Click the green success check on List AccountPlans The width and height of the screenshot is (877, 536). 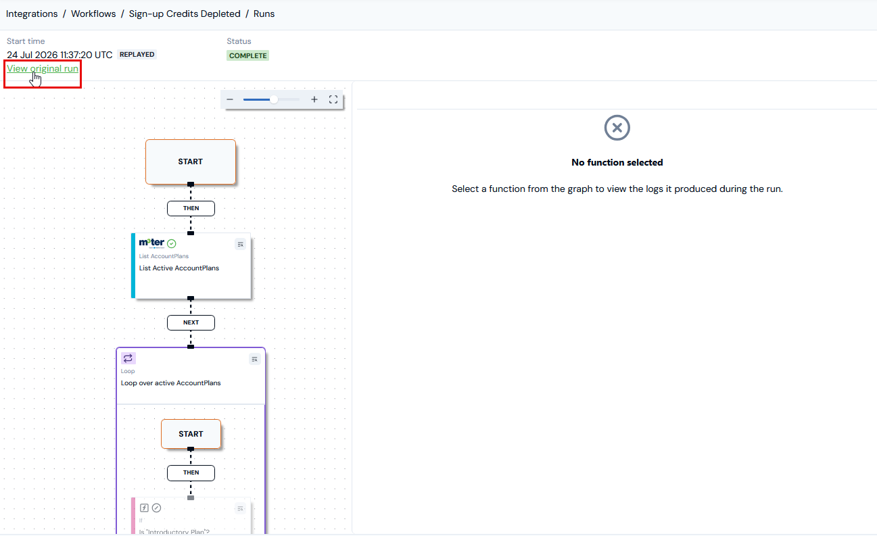(172, 243)
